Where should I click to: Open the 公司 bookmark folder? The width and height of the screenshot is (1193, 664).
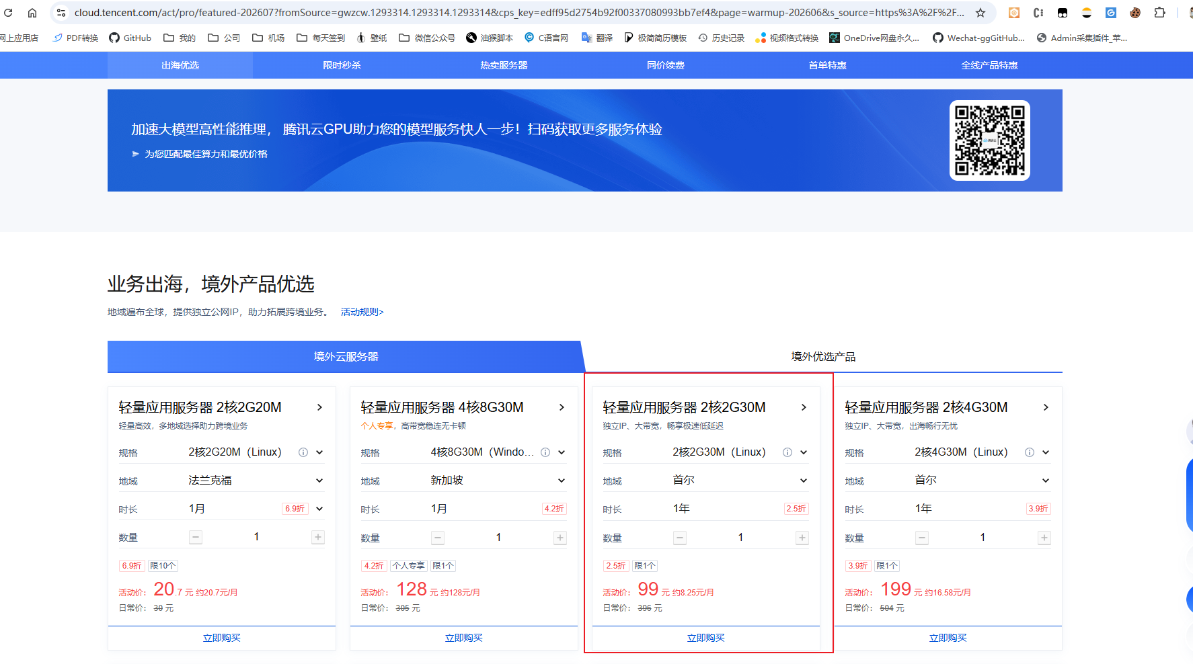click(x=224, y=38)
